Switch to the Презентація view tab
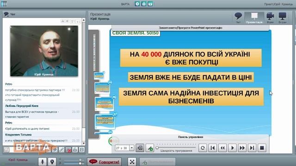The height and width of the screenshot is (166, 296). pyautogui.click(x=254, y=18)
